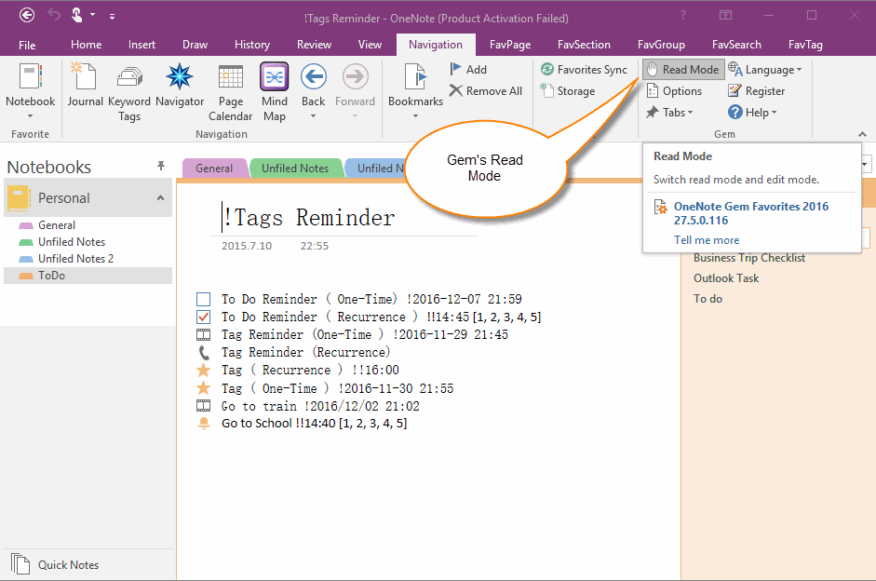876x581 pixels.
Task: Open the Bookmarks button
Action: click(415, 91)
